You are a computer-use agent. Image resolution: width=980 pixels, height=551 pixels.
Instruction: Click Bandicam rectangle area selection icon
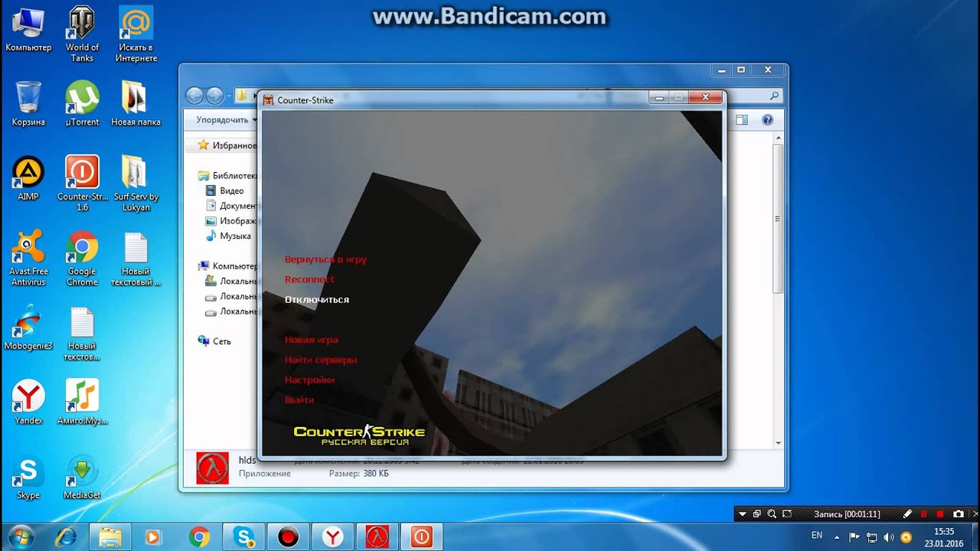click(x=788, y=514)
